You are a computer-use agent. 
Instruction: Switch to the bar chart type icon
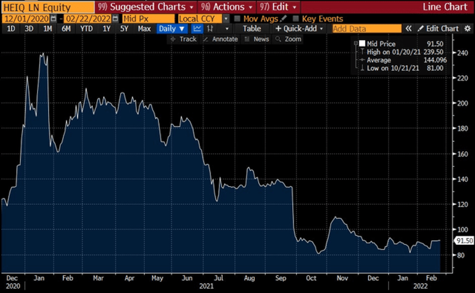click(210, 29)
